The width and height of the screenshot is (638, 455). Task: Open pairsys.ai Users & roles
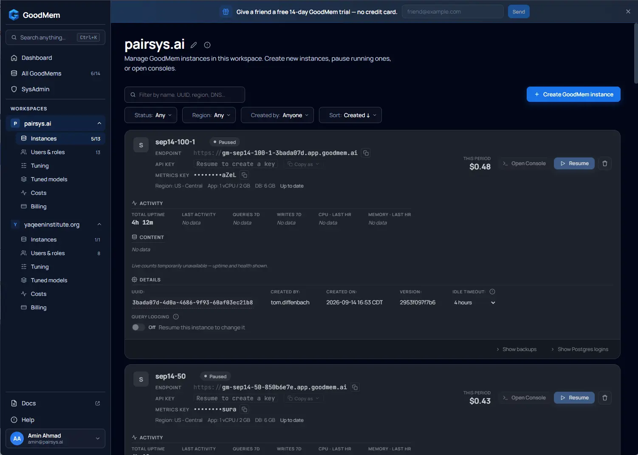tap(61, 152)
